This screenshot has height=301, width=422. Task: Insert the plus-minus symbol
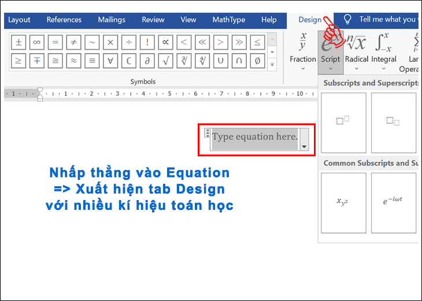[x=18, y=42]
